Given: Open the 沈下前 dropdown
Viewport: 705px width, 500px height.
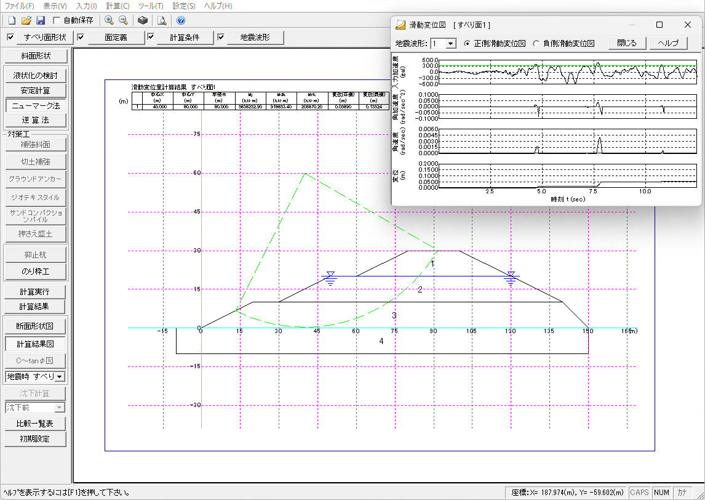Looking at the screenshot, I should click(59, 408).
